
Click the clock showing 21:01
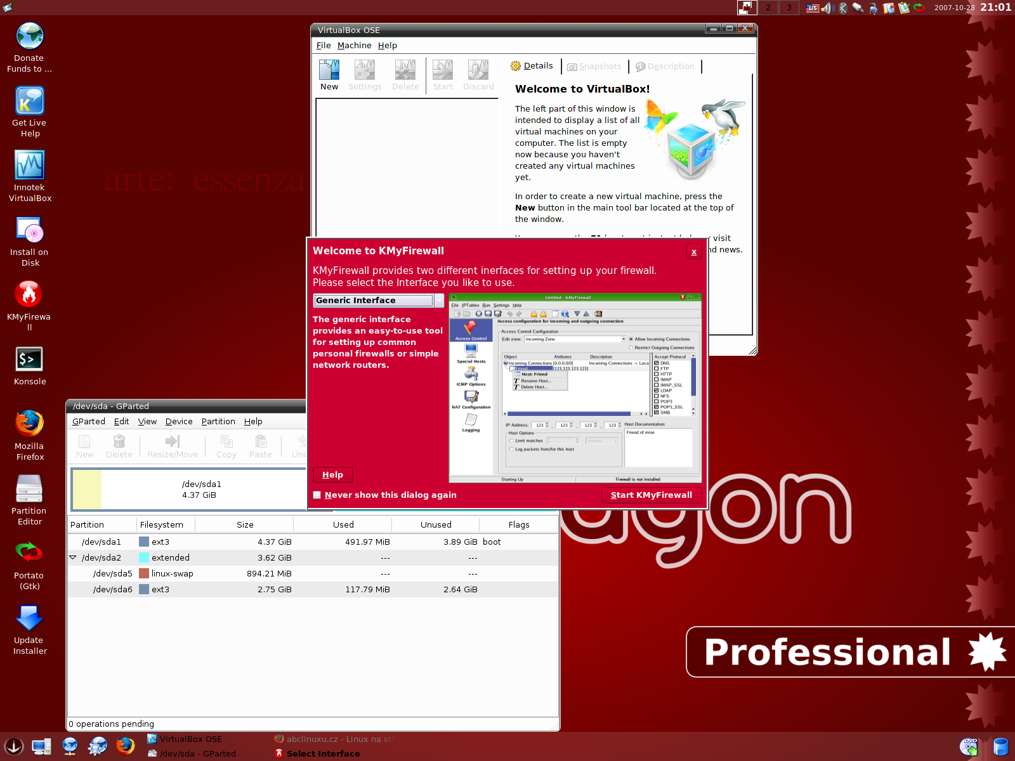point(996,8)
